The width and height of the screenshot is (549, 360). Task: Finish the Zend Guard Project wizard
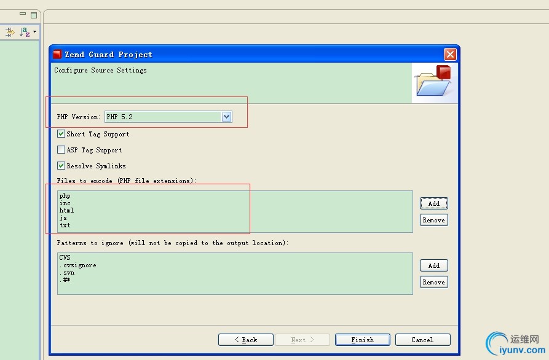(362, 340)
